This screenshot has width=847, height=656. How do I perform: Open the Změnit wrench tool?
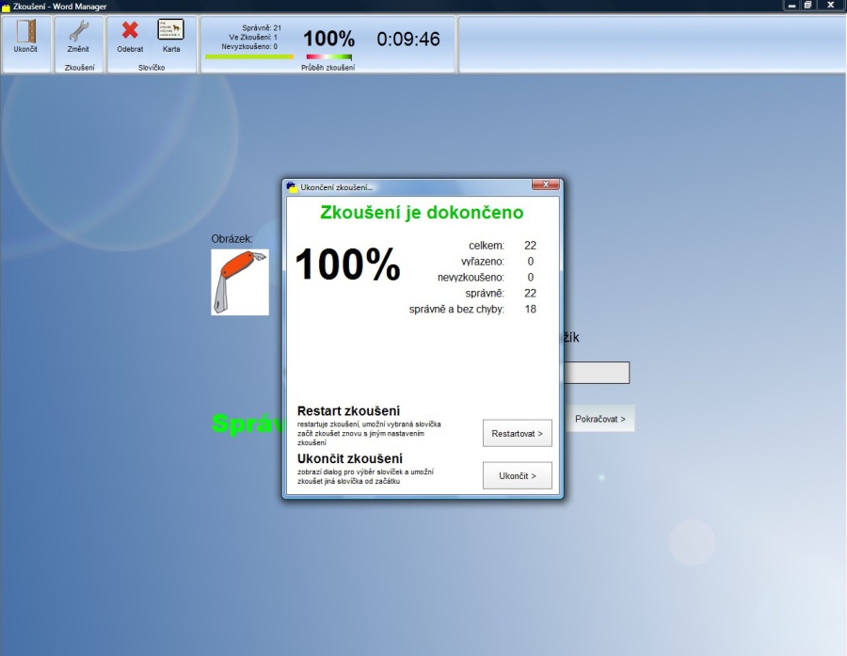(78, 36)
